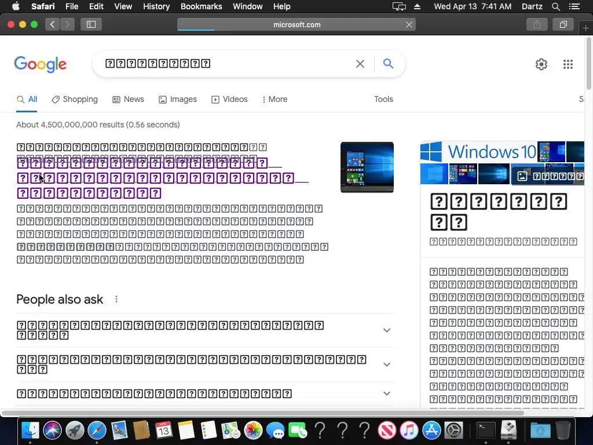Open the Bookmarks menu
The height and width of the screenshot is (445, 593).
pos(201,6)
